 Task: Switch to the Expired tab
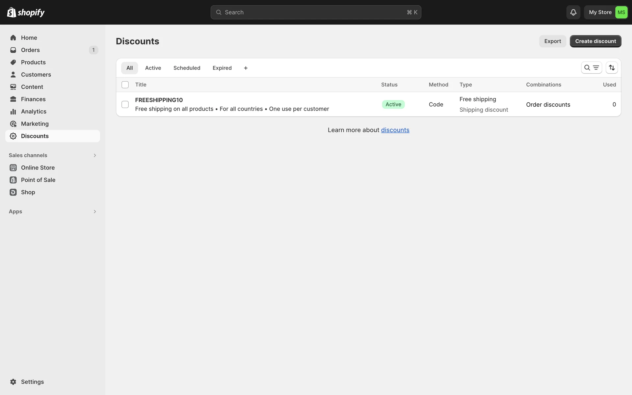point(222,68)
